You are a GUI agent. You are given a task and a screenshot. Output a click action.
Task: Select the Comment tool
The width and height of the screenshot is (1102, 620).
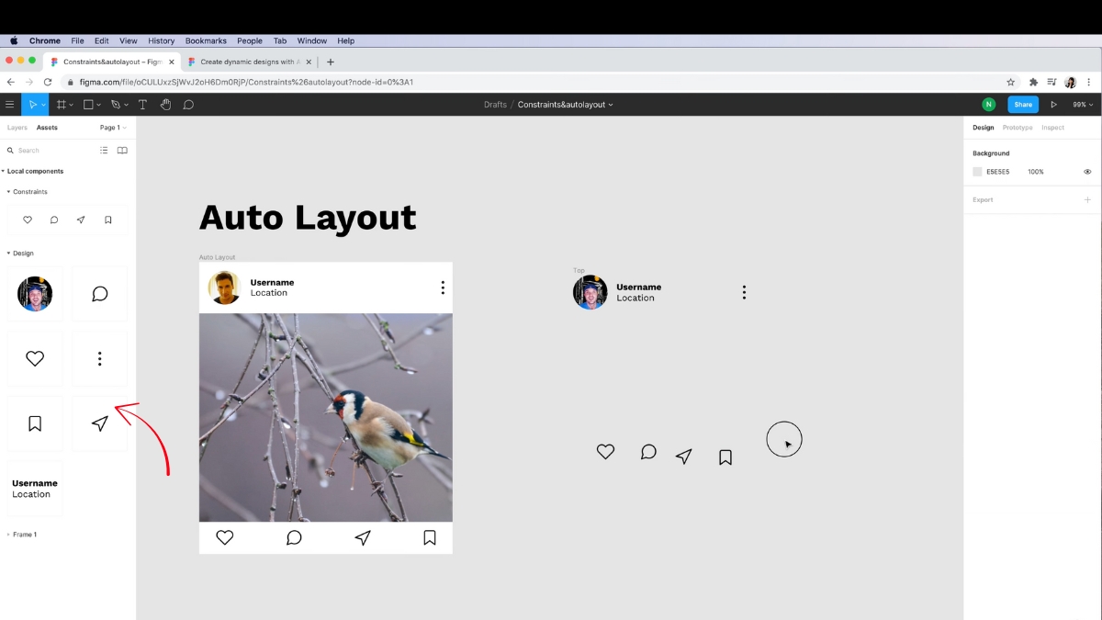[188, 105]
